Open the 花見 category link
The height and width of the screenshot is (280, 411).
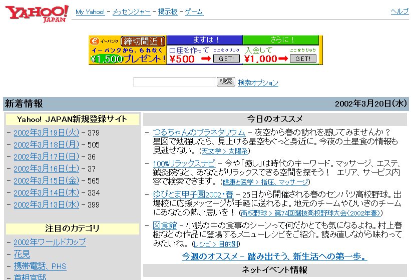click(22, 254)
